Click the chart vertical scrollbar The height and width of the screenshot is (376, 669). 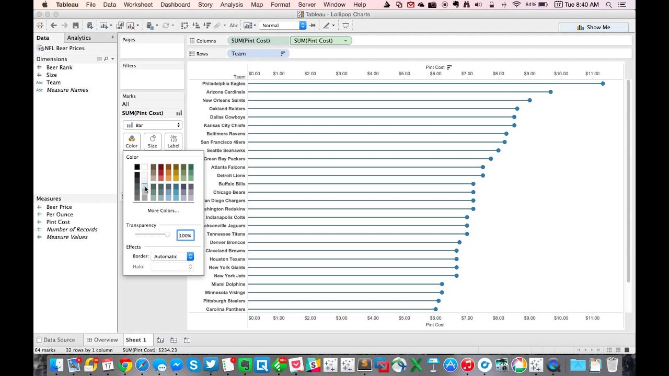(629, 180)
